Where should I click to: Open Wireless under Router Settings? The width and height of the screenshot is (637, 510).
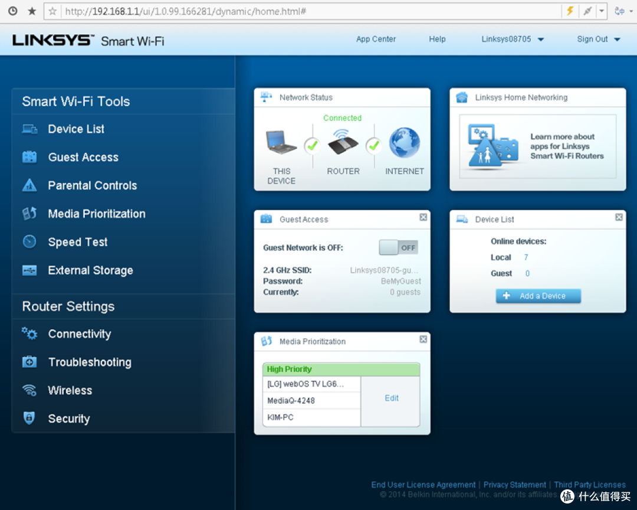point(70,390)
